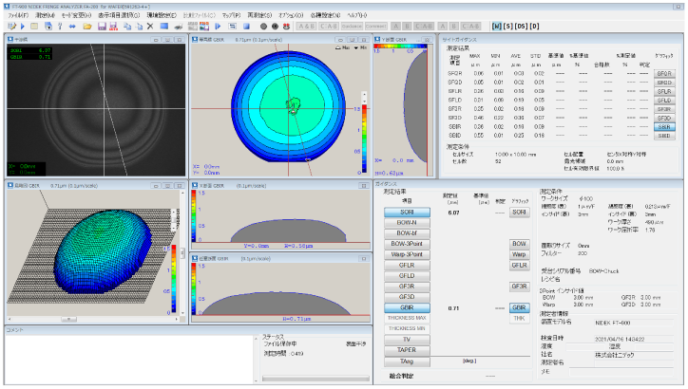Toggle the [S] display mode
The image size is (688, 389).
pyautogui.click(x=510, y=27)
